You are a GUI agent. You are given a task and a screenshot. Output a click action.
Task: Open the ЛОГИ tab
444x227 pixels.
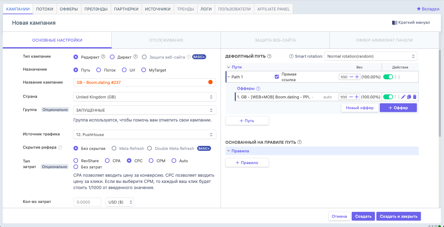[206, 9]
